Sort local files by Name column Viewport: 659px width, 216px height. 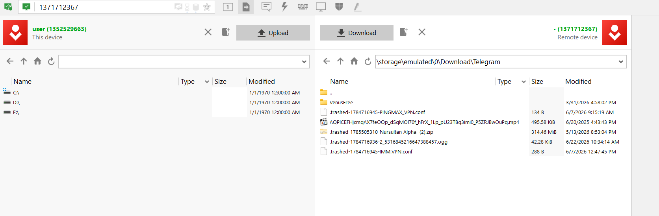pyautogui.click(x=22, y=81)
